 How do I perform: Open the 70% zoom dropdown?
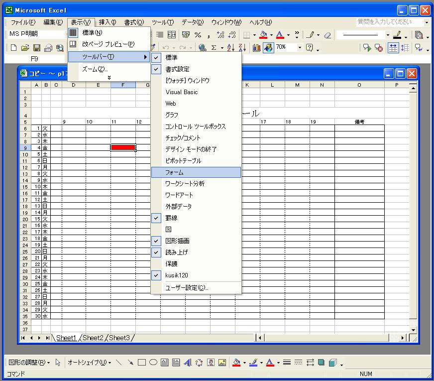[x=300, y=48]
